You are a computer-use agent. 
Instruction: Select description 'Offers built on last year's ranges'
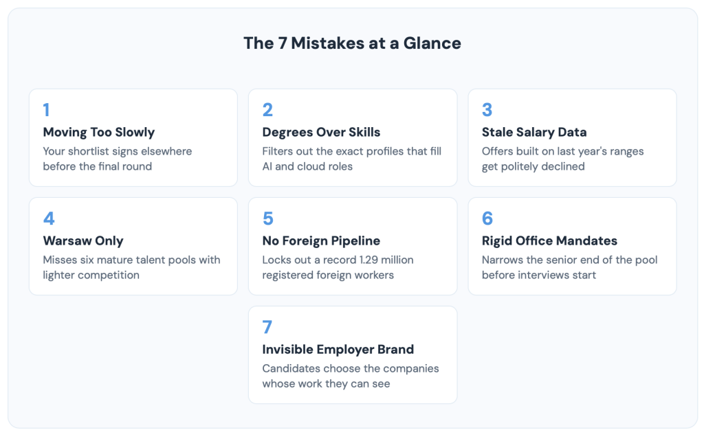click(563, 151)
